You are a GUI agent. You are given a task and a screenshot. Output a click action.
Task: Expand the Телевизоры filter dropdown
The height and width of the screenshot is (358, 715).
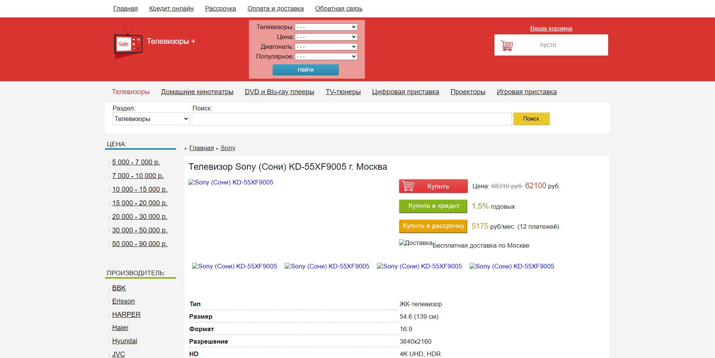(326, 27)
